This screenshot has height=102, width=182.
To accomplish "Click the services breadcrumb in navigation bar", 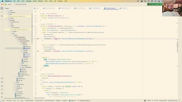I will click(9, 101).
